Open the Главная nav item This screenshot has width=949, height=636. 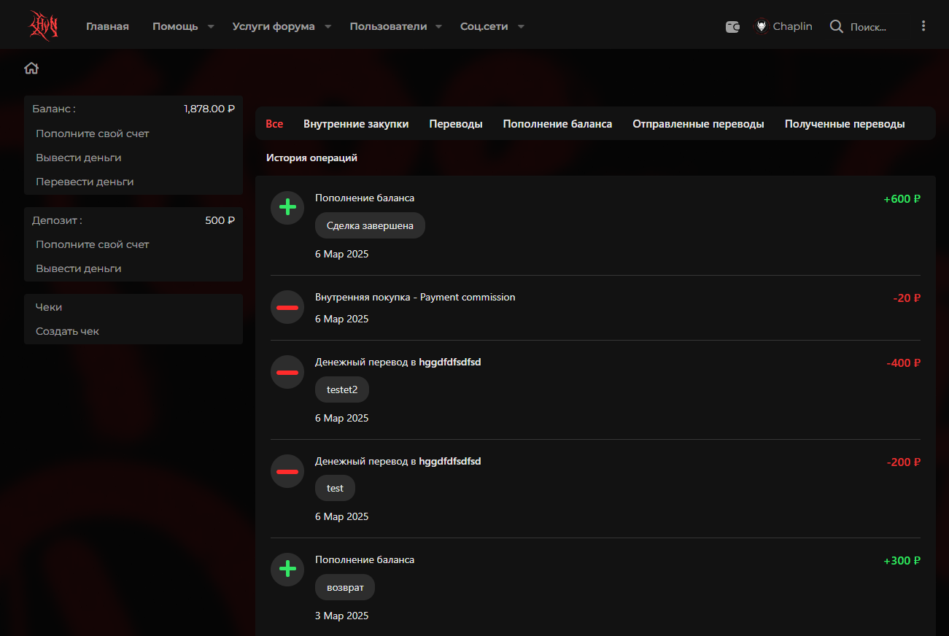click(107, 26)
